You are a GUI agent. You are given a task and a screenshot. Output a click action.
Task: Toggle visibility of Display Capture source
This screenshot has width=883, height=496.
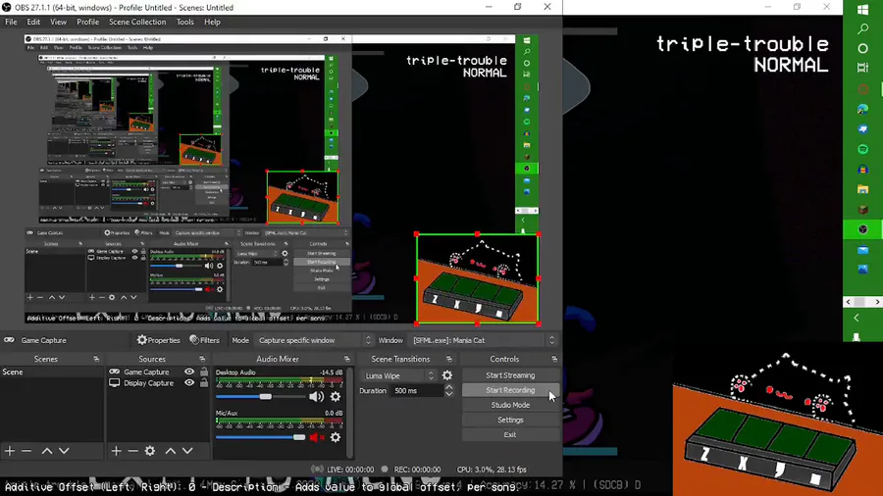point(189,383)
